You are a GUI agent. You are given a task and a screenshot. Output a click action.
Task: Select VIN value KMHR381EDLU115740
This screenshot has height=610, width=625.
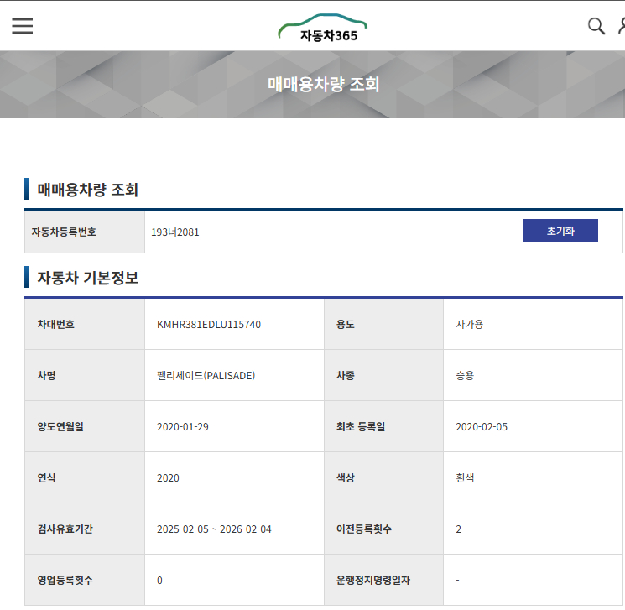pyautogui.click(x=208, y=324)
